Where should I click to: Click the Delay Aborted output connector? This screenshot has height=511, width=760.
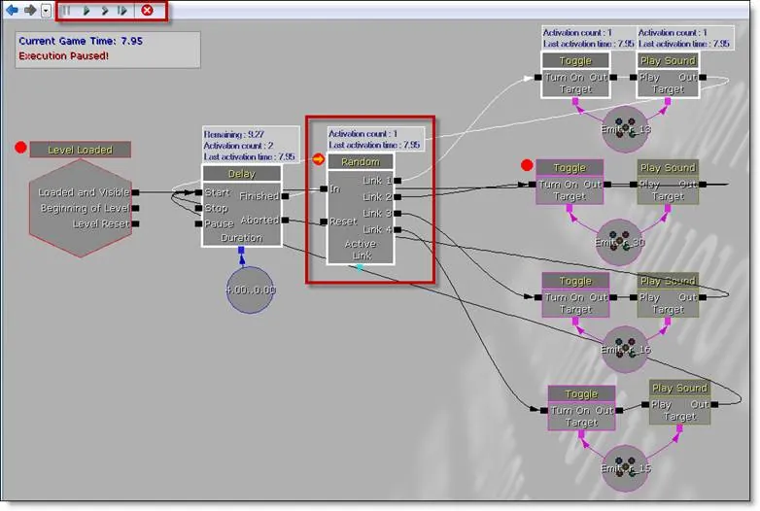coord(286,220)
